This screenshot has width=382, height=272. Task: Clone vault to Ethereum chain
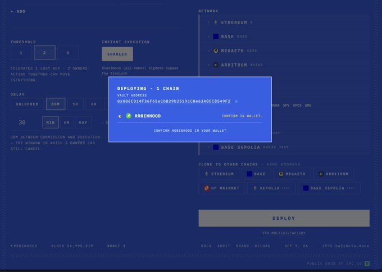219,174
